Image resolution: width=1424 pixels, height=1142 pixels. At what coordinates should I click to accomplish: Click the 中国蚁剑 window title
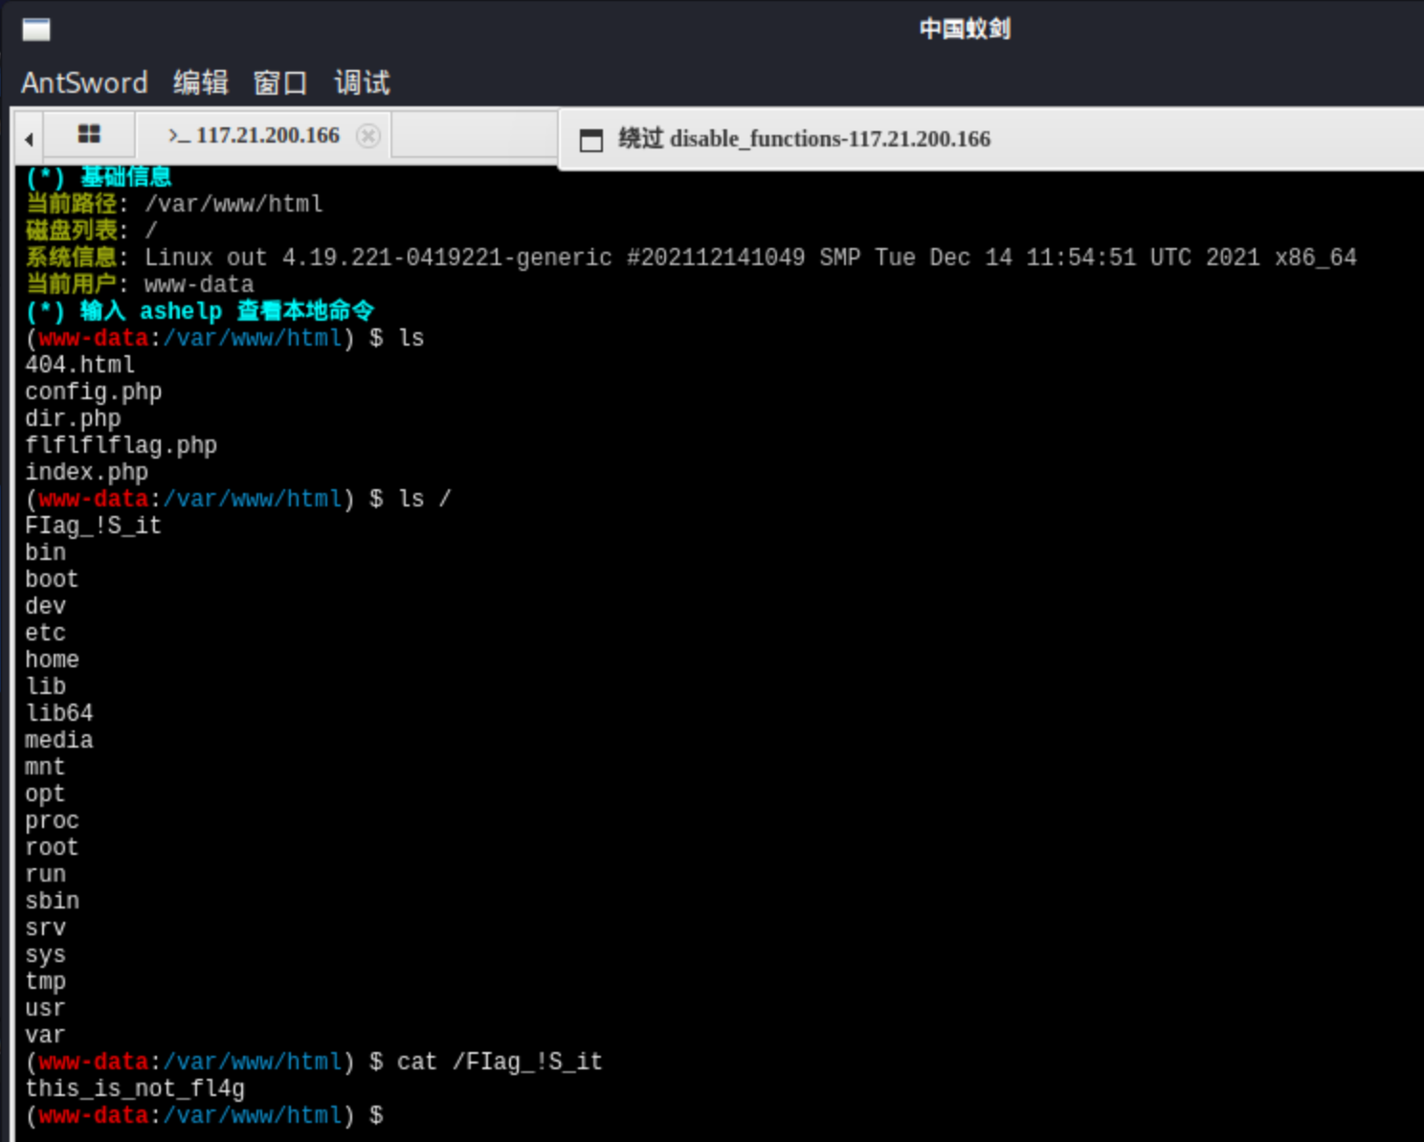pyautogui.click(x=965, y=29)
